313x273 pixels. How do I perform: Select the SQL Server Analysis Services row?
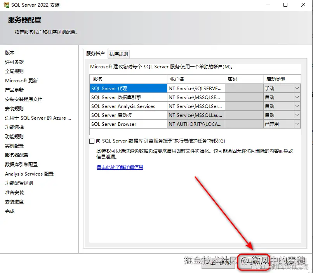click(x=129, y=106)
